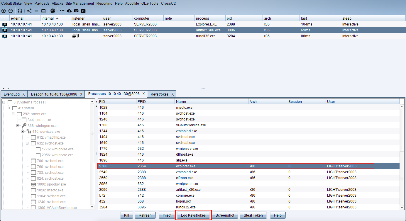The width and height of the screenshot is (406, 221).
Task: Select the artifact_x86.exe row in process table
Action: [x=249, y=190]
